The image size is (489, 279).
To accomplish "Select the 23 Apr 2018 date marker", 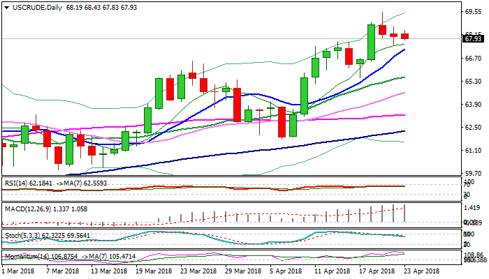I will 421,270.
